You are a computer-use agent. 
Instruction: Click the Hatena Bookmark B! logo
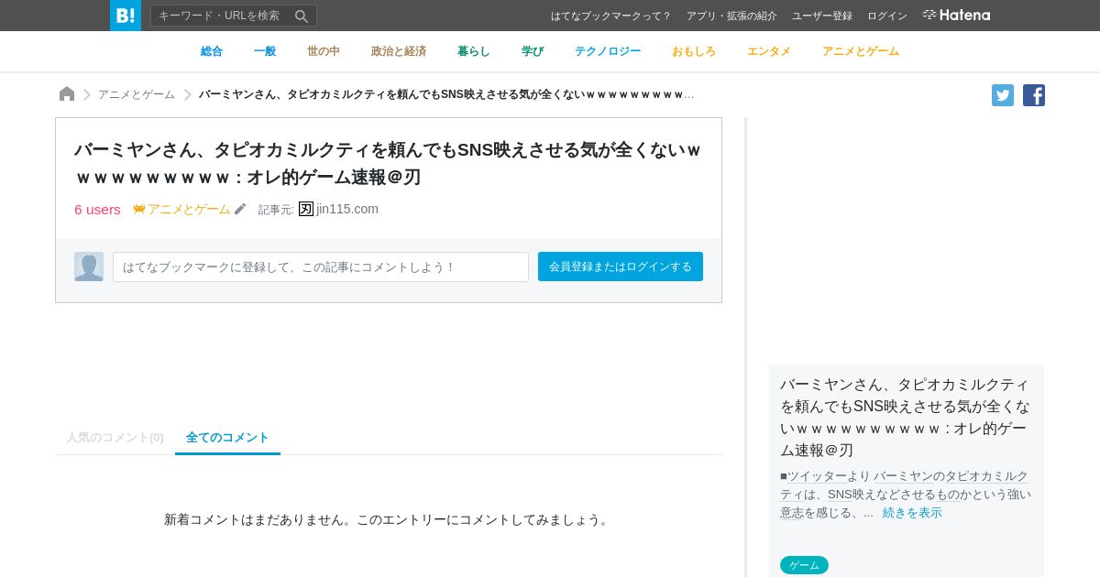[x=126, y=16]
